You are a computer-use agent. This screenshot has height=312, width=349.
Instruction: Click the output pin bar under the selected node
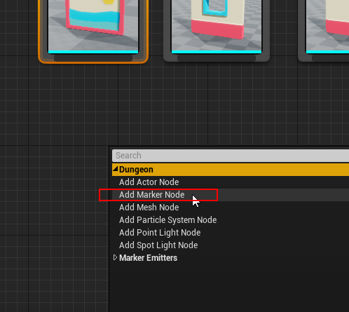(x=93, y=57)
